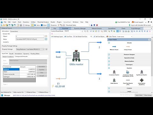Click button beside Property Package dropdown

coord(46,49)
